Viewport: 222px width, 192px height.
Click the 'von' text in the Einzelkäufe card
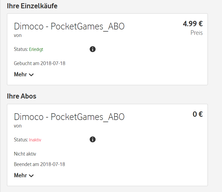(x=18, y=35)
